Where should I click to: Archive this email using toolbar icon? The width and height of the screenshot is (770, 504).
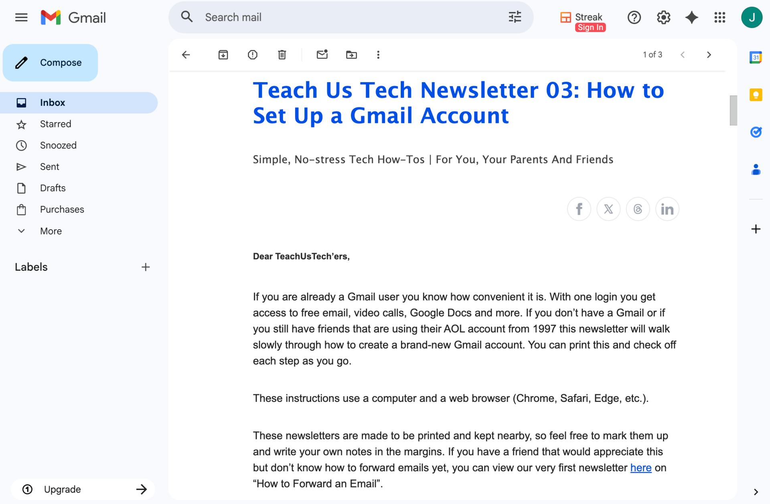[223, 55]
